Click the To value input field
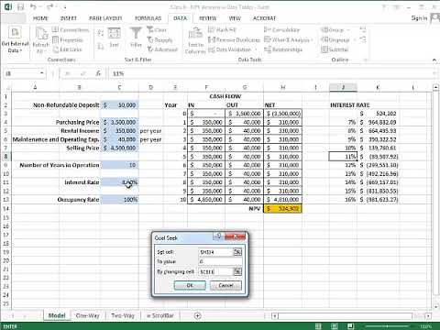This screenshot has height=330, width=440. 220,262
